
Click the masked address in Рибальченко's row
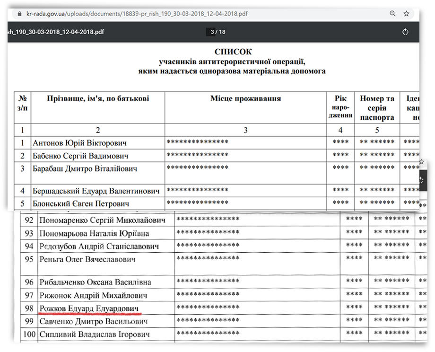(208, 281)
